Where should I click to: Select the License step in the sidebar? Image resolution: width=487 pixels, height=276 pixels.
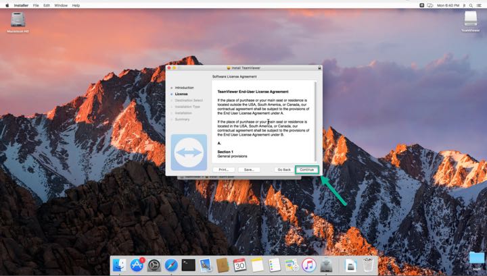pos(181,94)
